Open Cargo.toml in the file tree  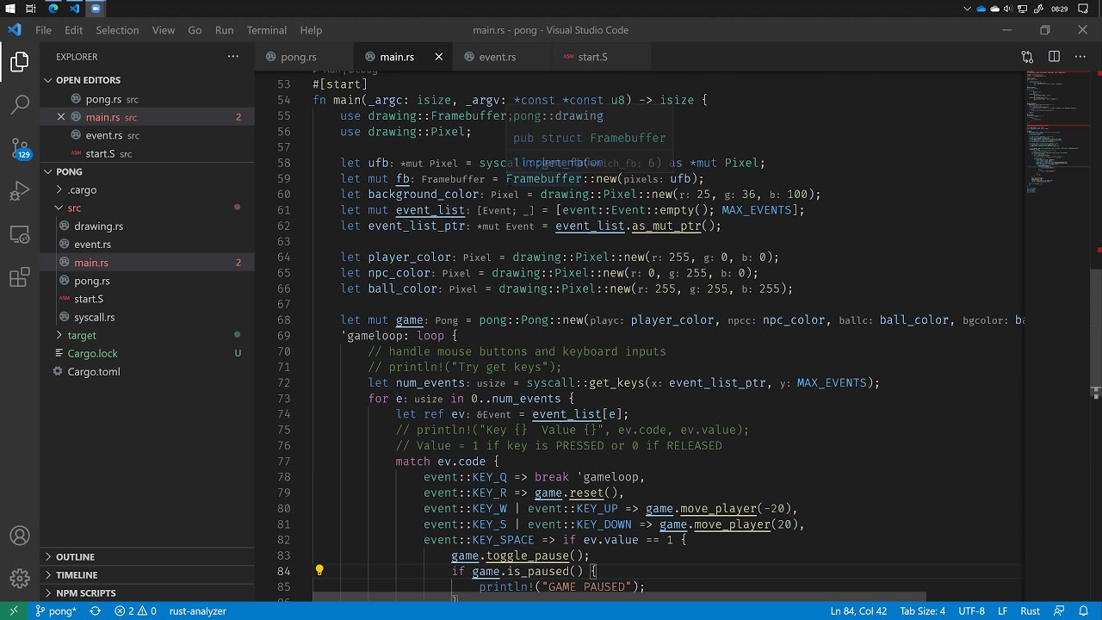pyautogui.click(x=147, y=372)
